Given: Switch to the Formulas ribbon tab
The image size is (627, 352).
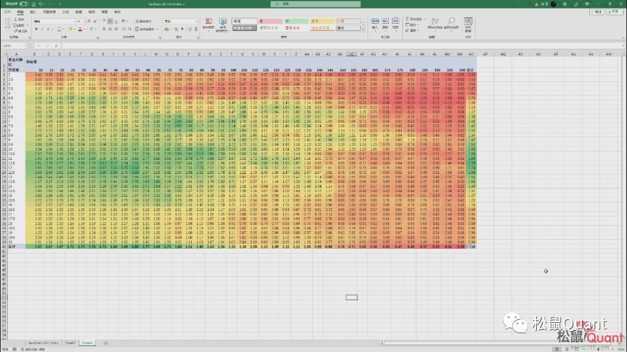Looking at the screenshot, I should (x=65, y=12).
